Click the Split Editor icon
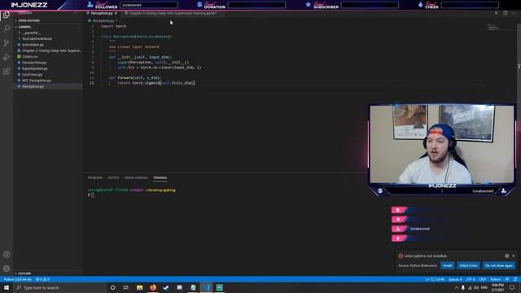 (505, 13)
